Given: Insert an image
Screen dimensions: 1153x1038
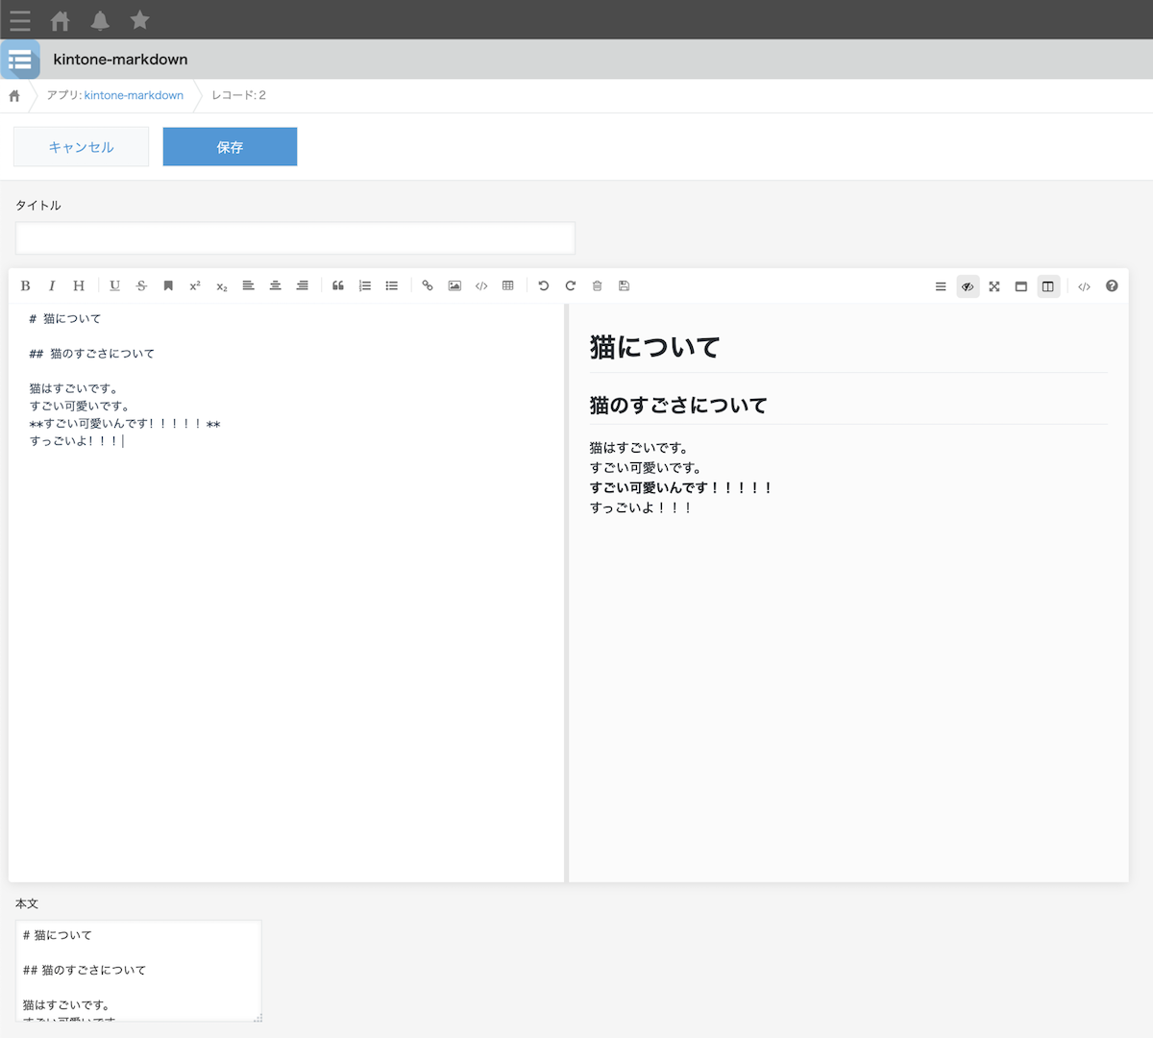Looking at the screenshot, I should coord(454,285).
